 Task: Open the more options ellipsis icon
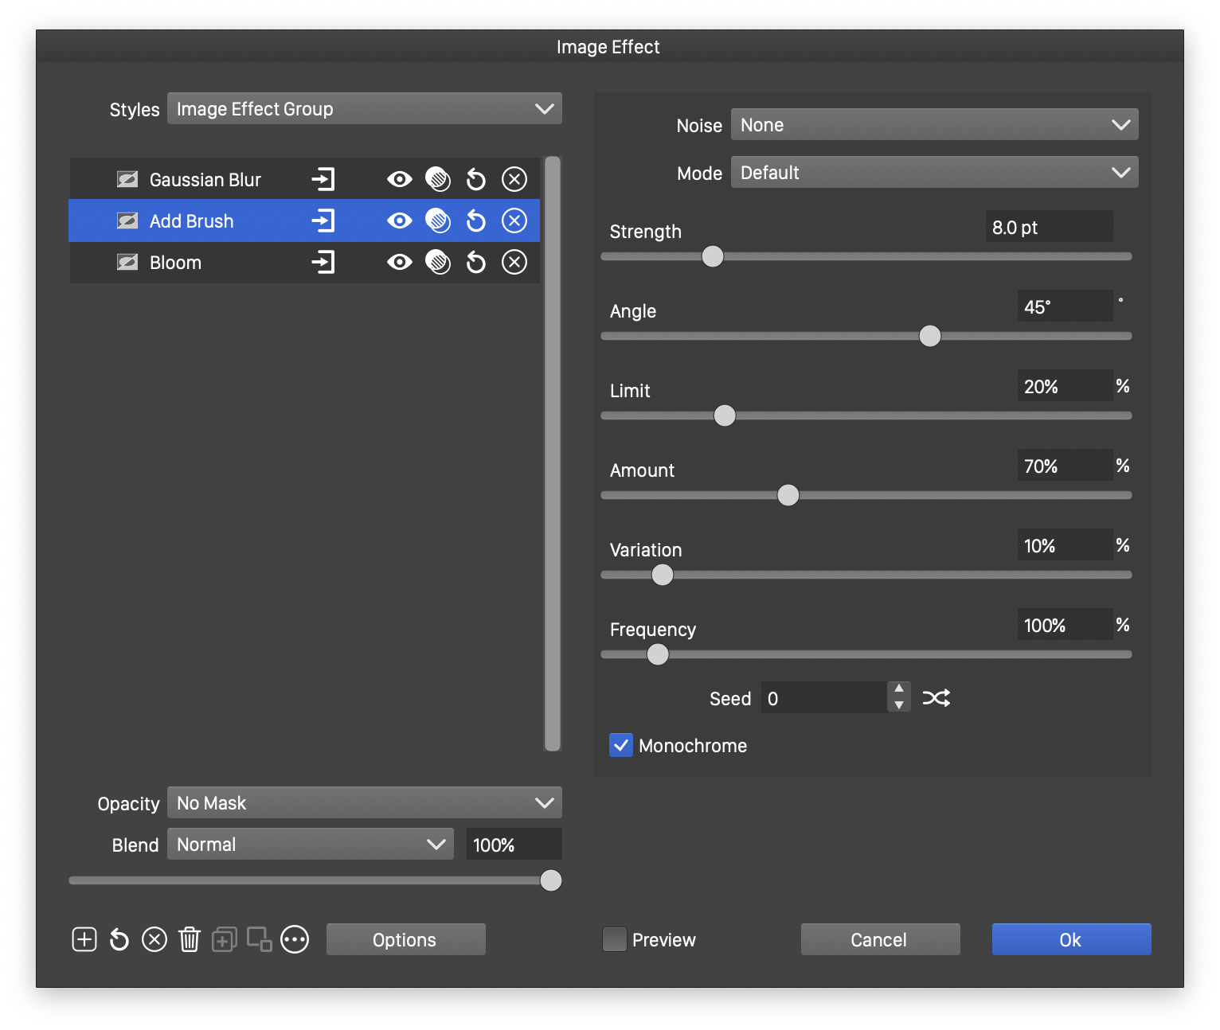coord(295,939)
